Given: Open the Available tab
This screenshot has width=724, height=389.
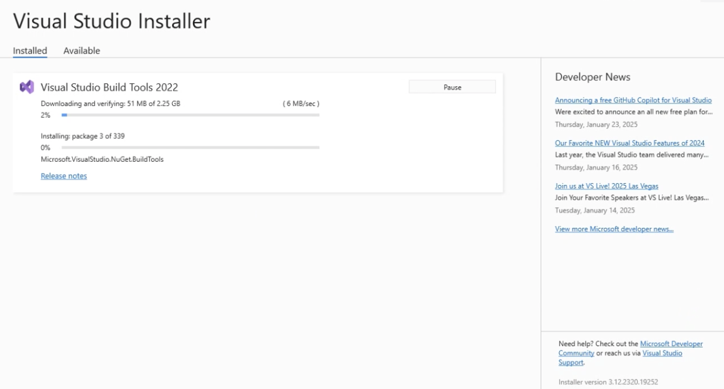Looking at the screenshot, I should coord(82,51).
